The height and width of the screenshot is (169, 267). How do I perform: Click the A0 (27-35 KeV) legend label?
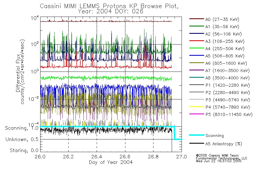click(x=222, y=19)
